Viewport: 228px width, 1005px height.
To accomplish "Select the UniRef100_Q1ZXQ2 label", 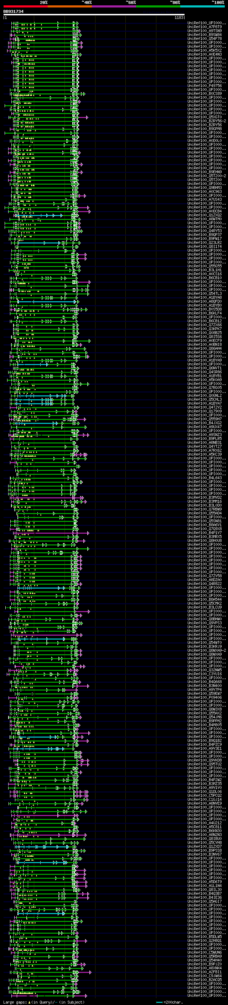I will pos(204,215).
